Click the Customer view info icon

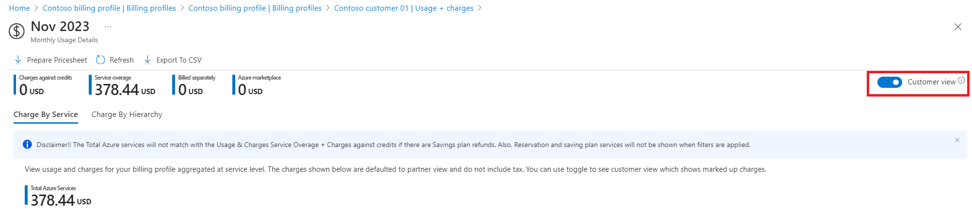(961, 81)
